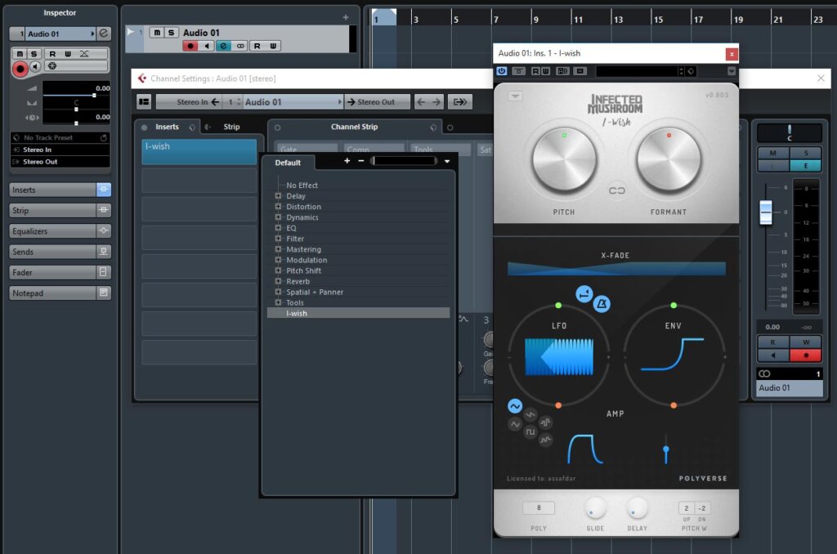This screenshot has height=554, width=837.
Task: Click the Fader section icon in Inspector
Action: [x=104, y=272]
